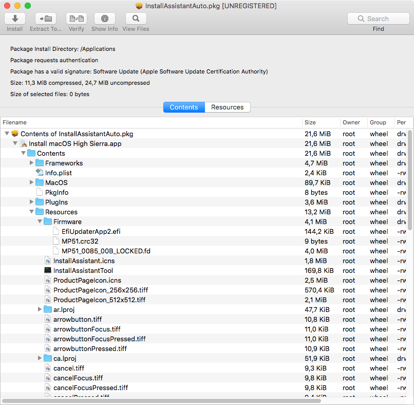
Task: Click into the Search field
Action: (379, 19)
